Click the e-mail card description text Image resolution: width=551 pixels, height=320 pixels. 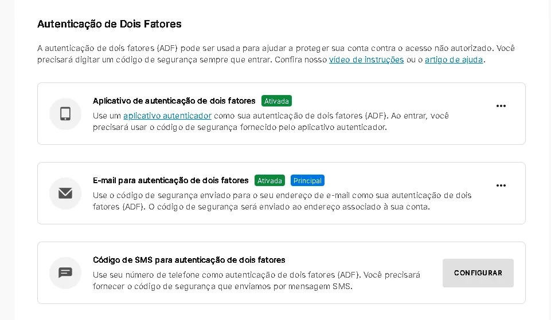click(x=282, y=201)
